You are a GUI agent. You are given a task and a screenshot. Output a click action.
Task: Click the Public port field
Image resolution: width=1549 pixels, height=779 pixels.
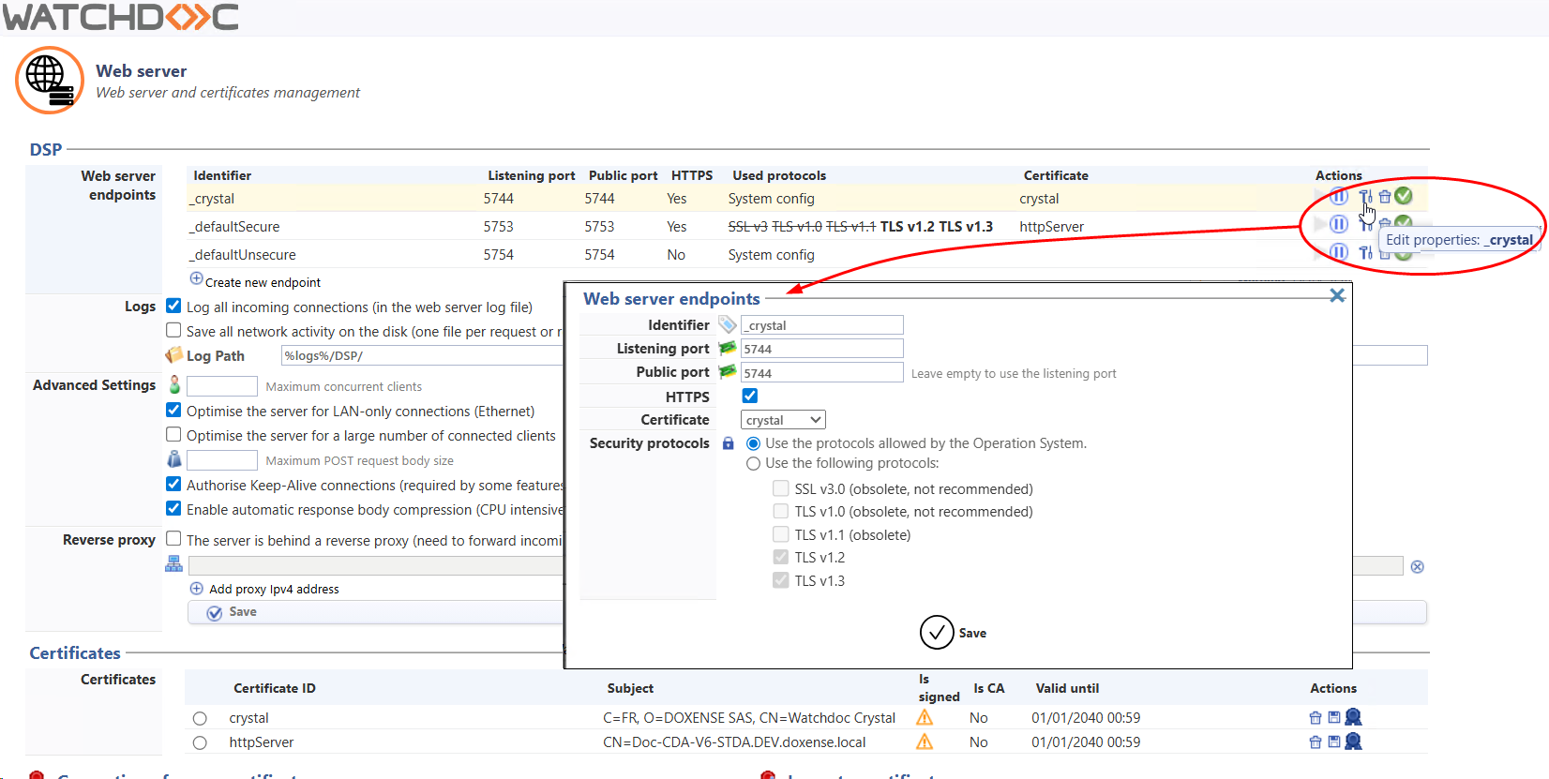click(822, 373)
